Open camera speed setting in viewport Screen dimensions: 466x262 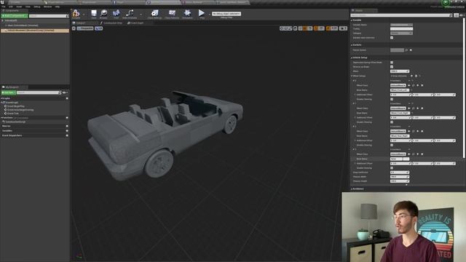343,28
